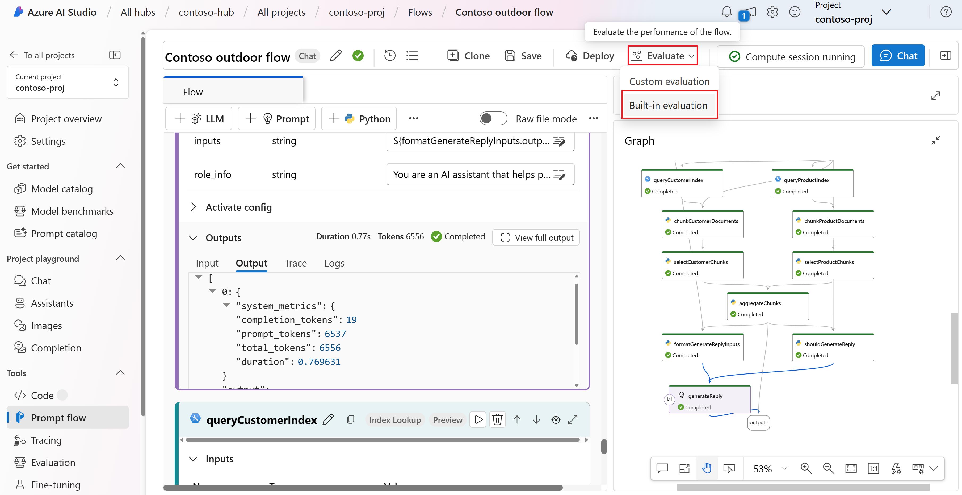Collapse the Tools section

pos(120,372)
